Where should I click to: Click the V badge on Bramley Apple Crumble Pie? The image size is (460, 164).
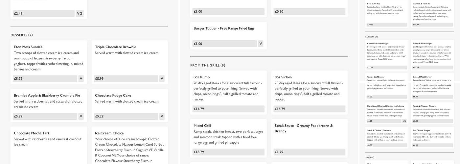(x=81, y=116)
